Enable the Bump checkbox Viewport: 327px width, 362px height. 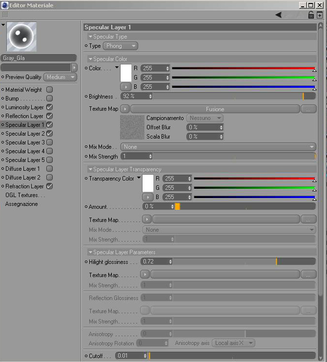pos(49,99)
